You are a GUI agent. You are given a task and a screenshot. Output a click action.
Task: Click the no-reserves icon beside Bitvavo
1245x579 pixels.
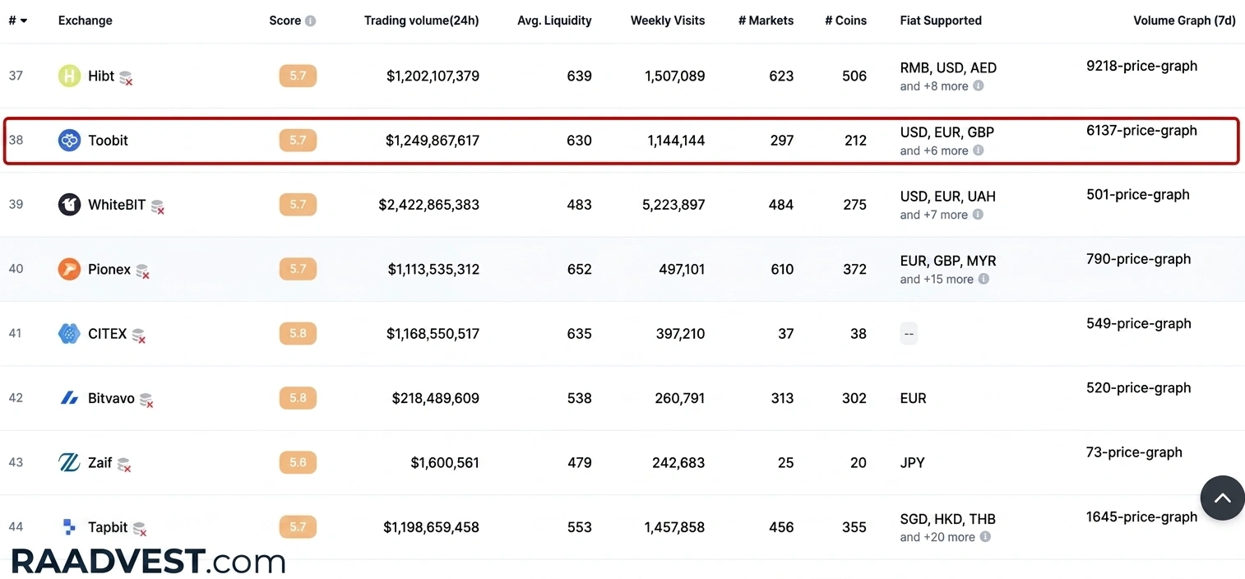click(x=146, y=401)
